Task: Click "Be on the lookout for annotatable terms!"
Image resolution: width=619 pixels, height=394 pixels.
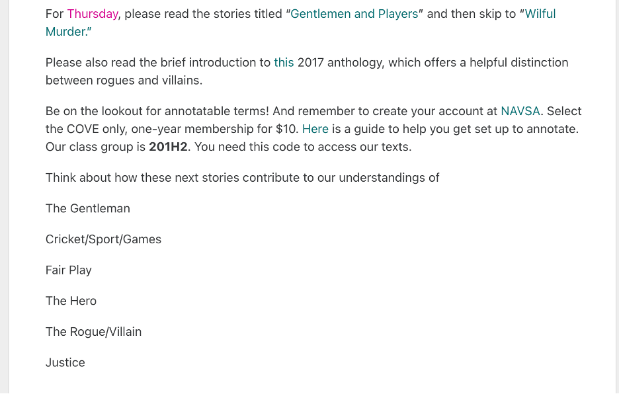Action: pyautogui.click(x=157, y=111)
